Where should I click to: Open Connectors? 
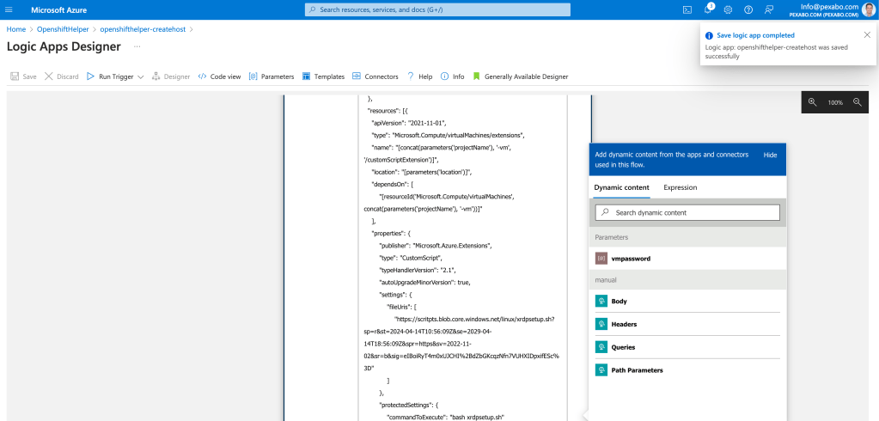click(x=375, y=76)
